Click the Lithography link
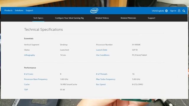The width and height of the screenshot is (189, 106). (x=30, y=55)
